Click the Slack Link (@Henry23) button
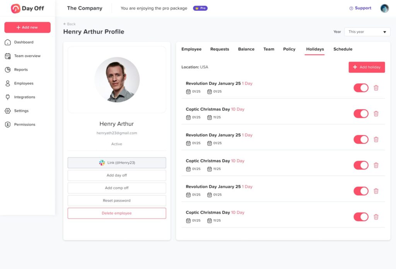Screen dimensions: 396x269 pos(117,163)
